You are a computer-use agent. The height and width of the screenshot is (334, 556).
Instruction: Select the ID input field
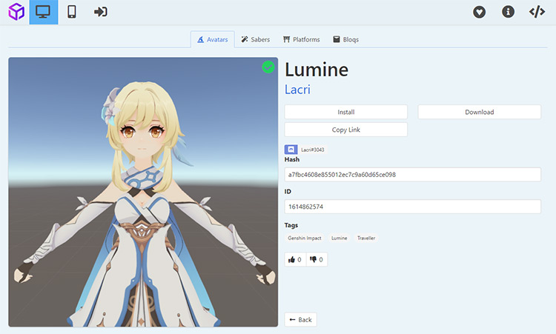pyautogui.click(x=413, y=207)
